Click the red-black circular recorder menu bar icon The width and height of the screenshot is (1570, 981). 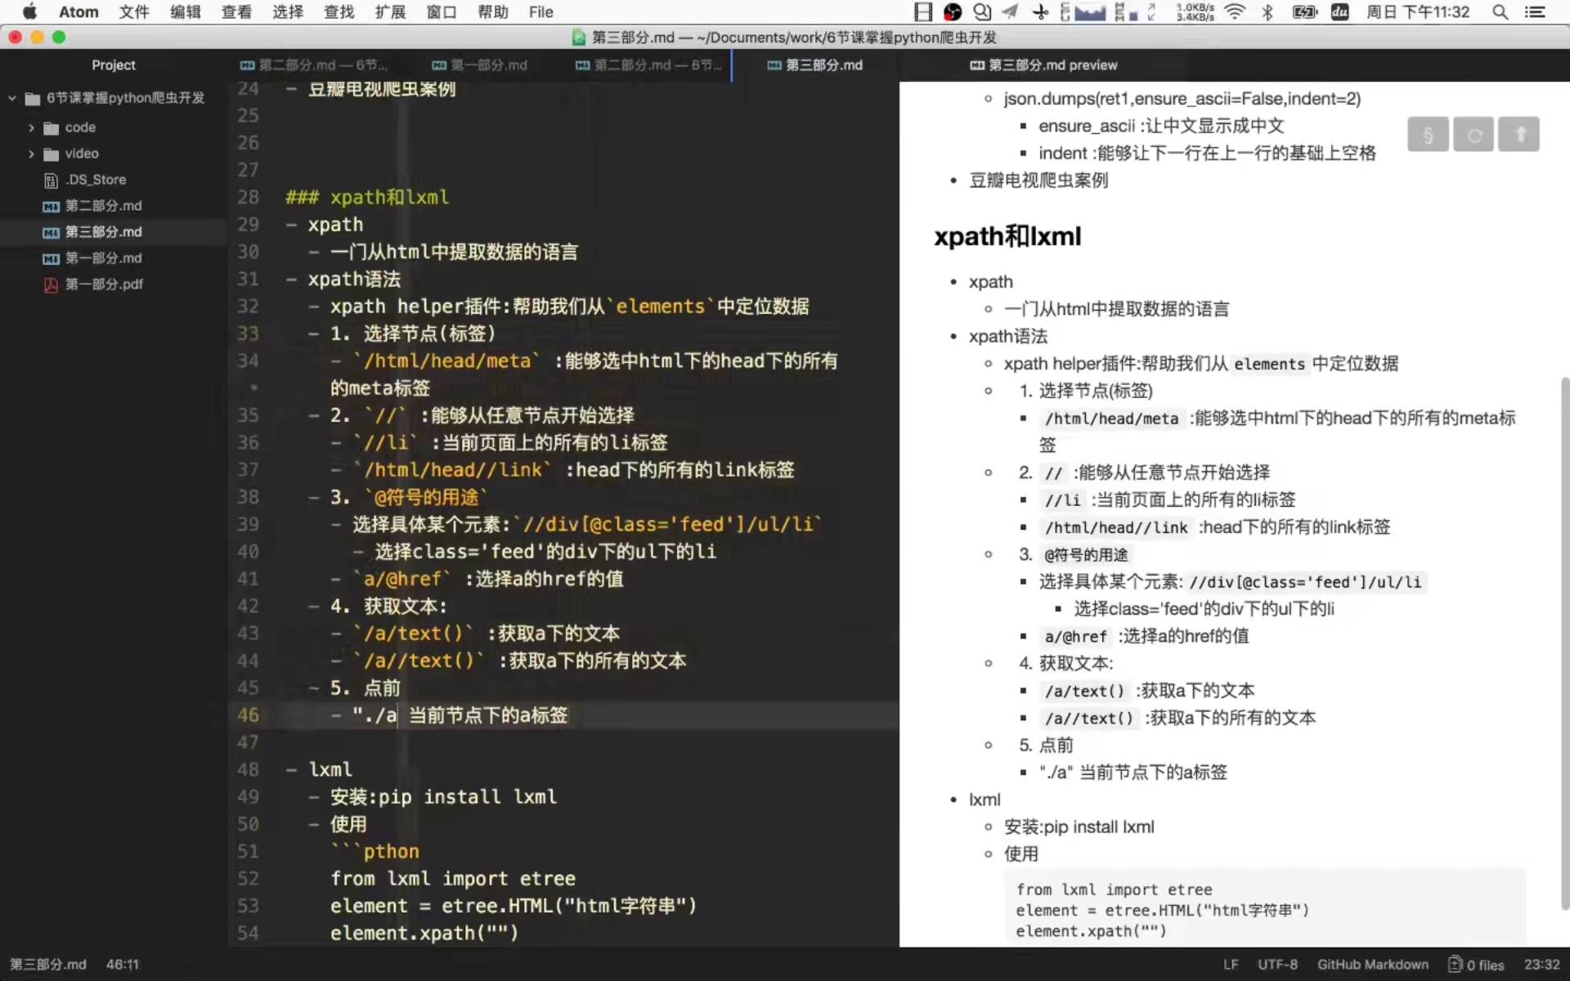[x=953, y=11]
